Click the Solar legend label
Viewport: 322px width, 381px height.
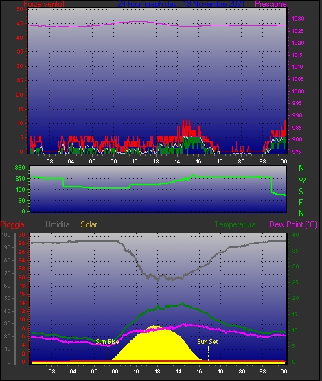coord(89,224)
